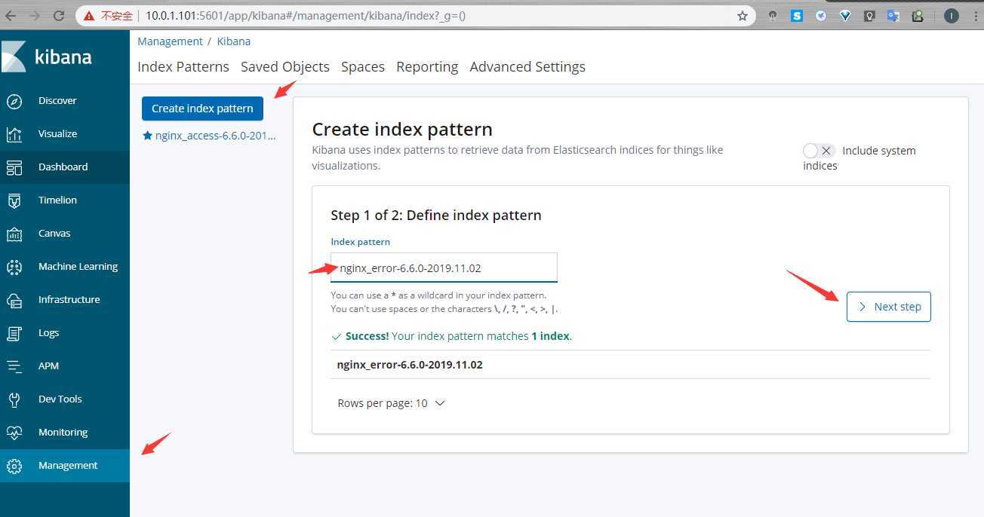Reload the browser page

coord(59,15)
